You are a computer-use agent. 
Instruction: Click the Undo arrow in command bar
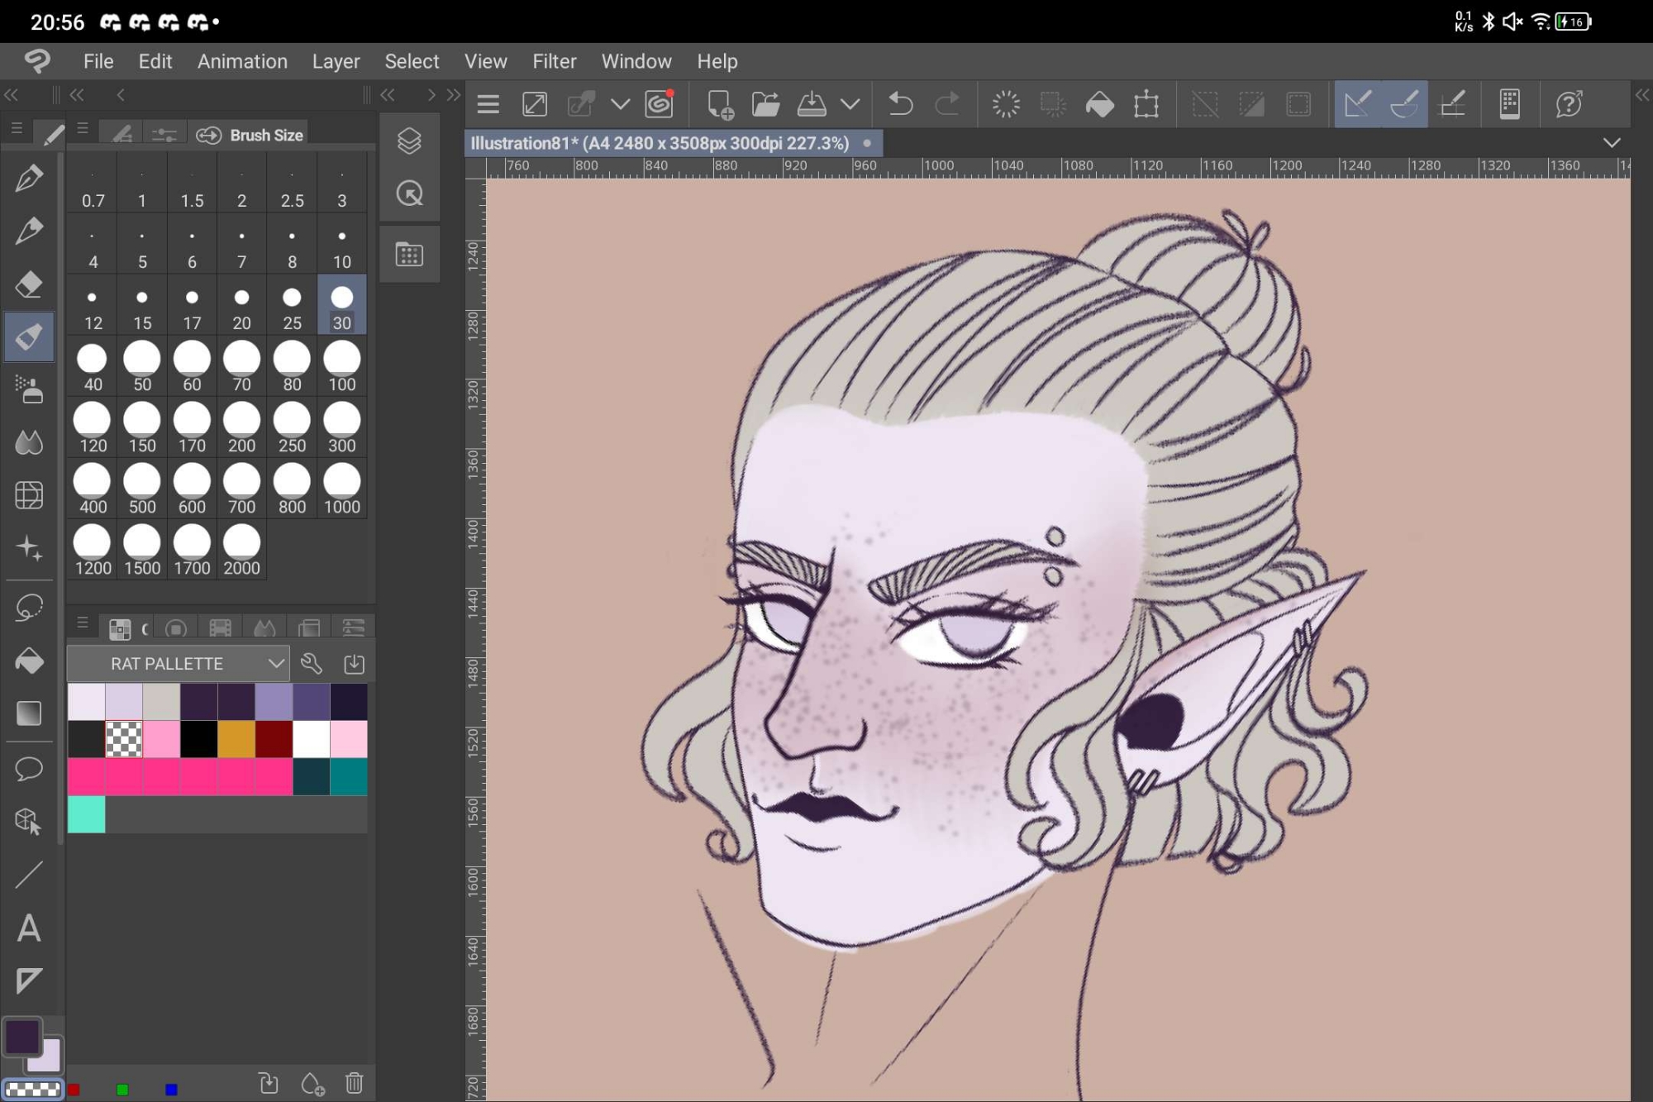tap(900, 104)
